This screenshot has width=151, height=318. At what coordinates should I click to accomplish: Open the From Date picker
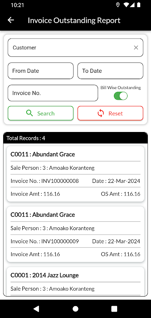pyautogui.click(x=41, y=71)
